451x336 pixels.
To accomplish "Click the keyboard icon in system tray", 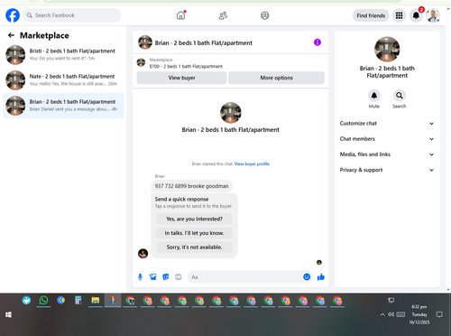I will click(x=400, y=314).
